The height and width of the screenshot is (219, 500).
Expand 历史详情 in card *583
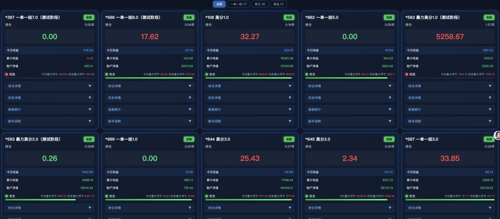pyautogui.click(x=450, y=98)
